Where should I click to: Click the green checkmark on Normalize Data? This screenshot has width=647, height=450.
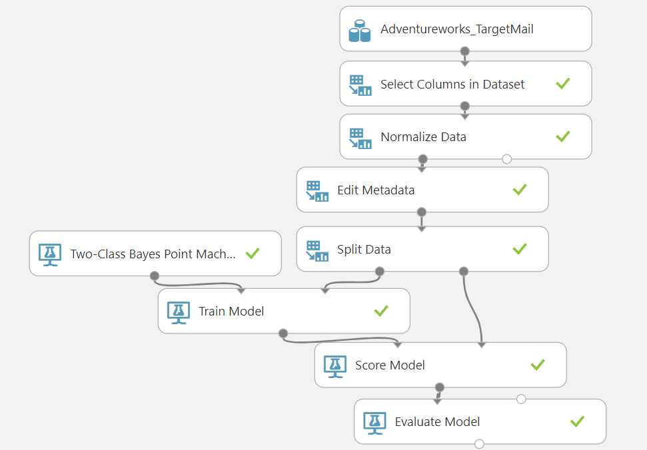tap(563, 136)
